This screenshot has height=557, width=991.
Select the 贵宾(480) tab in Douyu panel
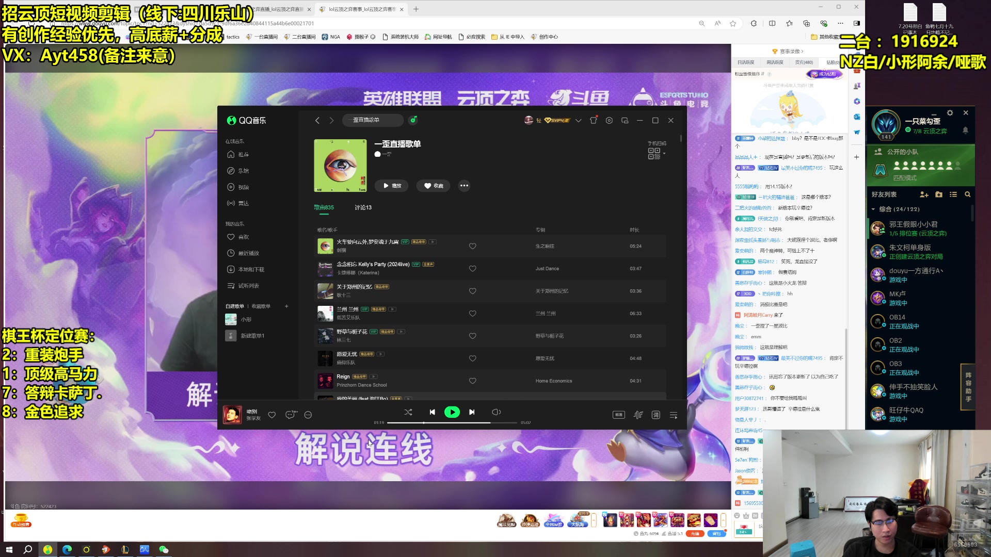[804, 62]
